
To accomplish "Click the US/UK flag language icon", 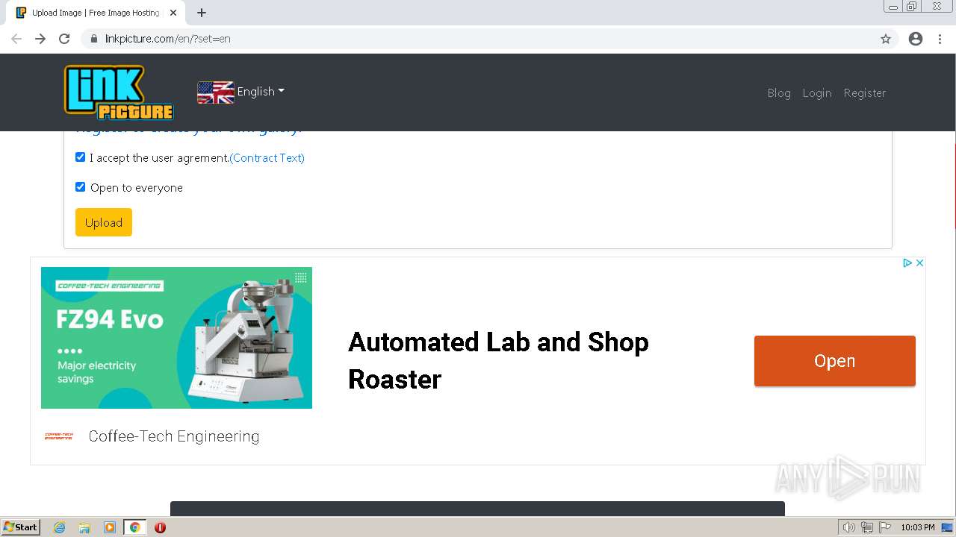I will (x=215, y=92).
